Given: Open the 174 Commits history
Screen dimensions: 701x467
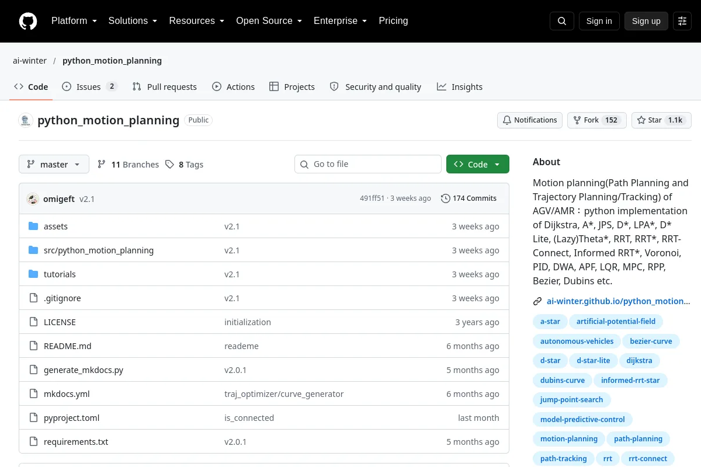Looking at the screenshot, I should (x=469, y=198).
